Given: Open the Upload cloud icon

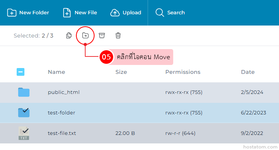Looking at the screenshot, I should [x=115, y=13].
